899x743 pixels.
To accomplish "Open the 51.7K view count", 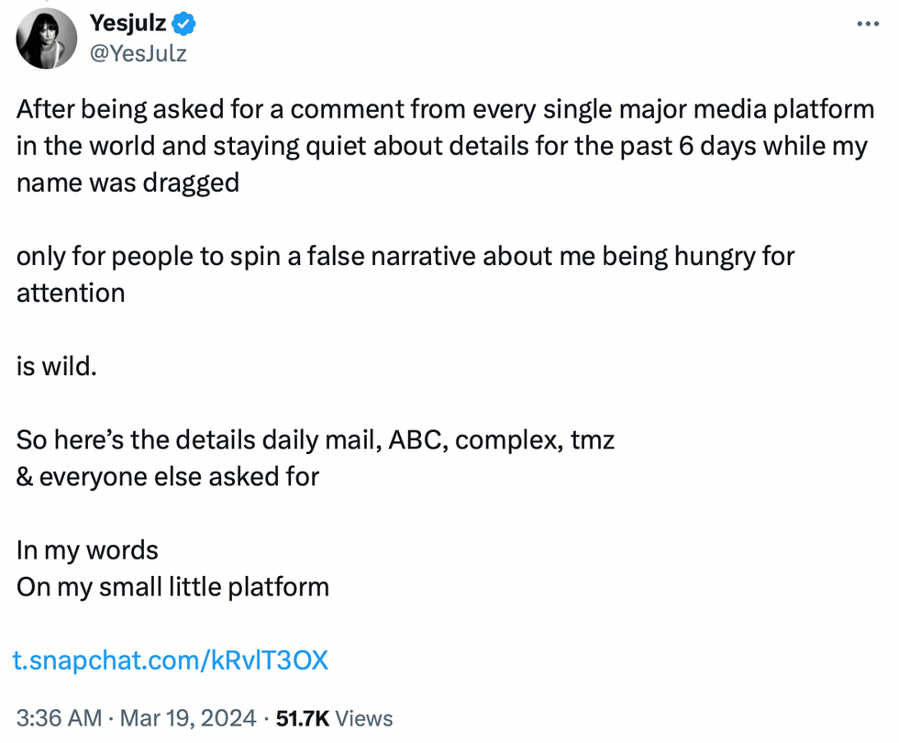I will [x=304, y=718].
